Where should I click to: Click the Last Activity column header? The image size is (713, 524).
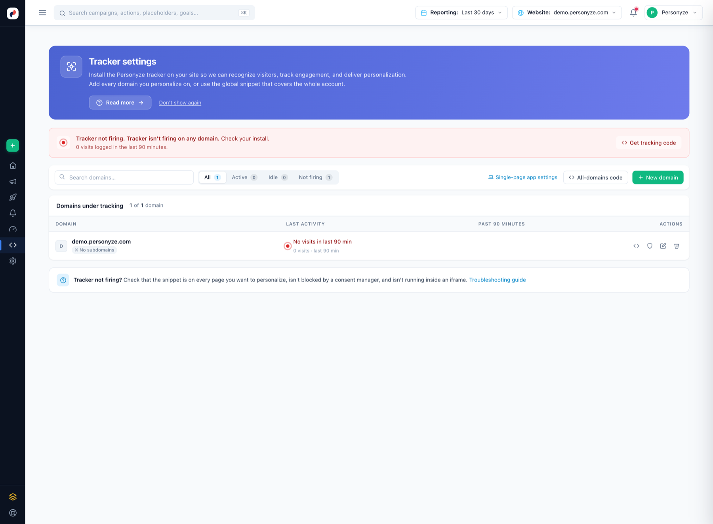coord(305,224)
